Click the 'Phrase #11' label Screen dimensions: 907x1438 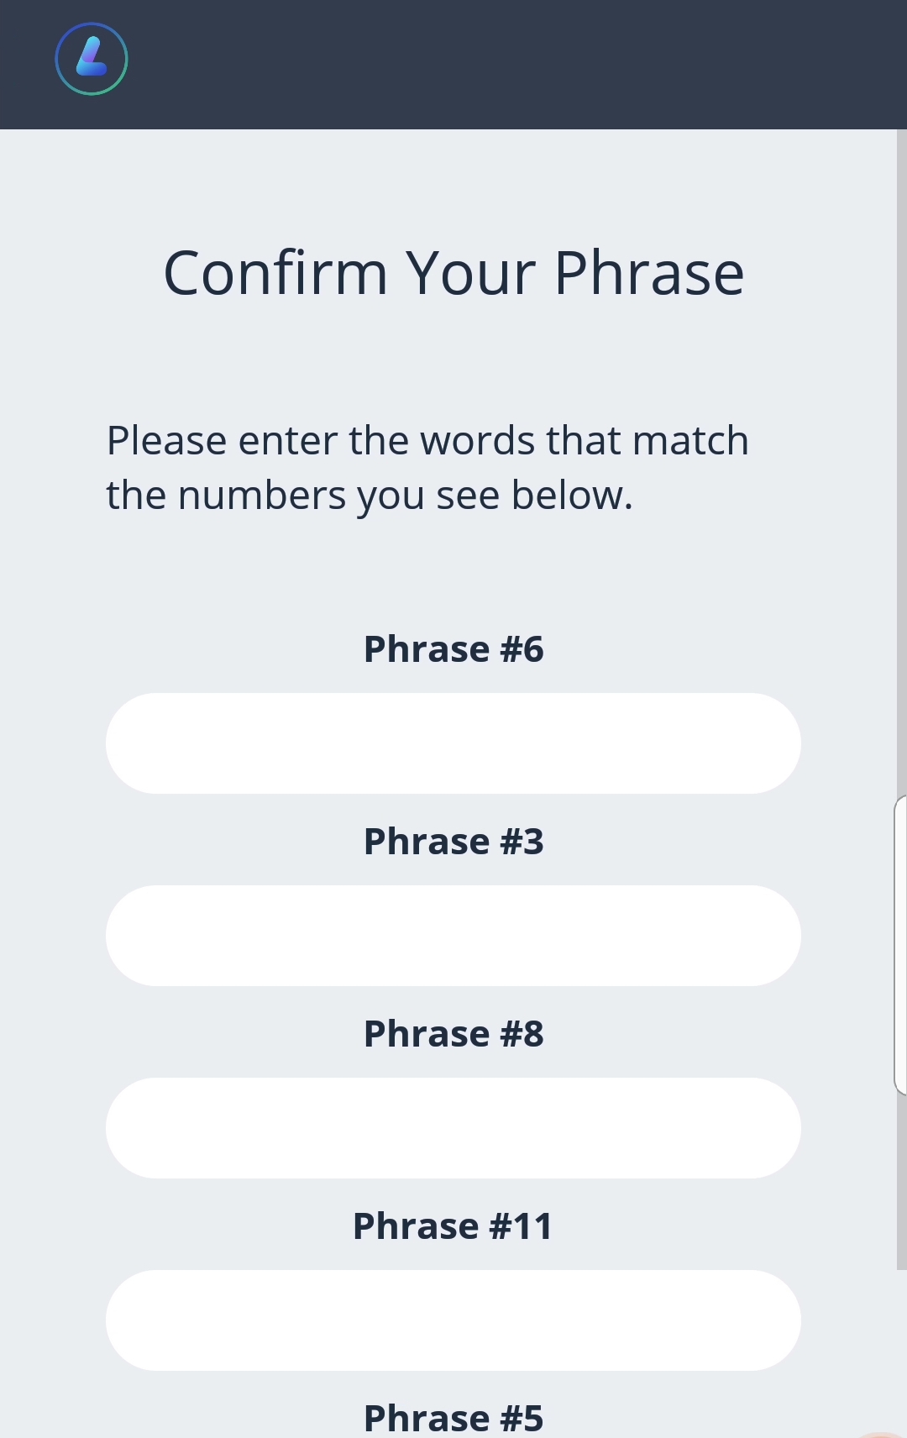(453, 1226)
